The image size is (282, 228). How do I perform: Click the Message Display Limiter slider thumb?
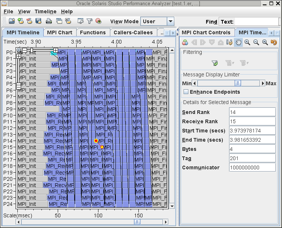238,83
